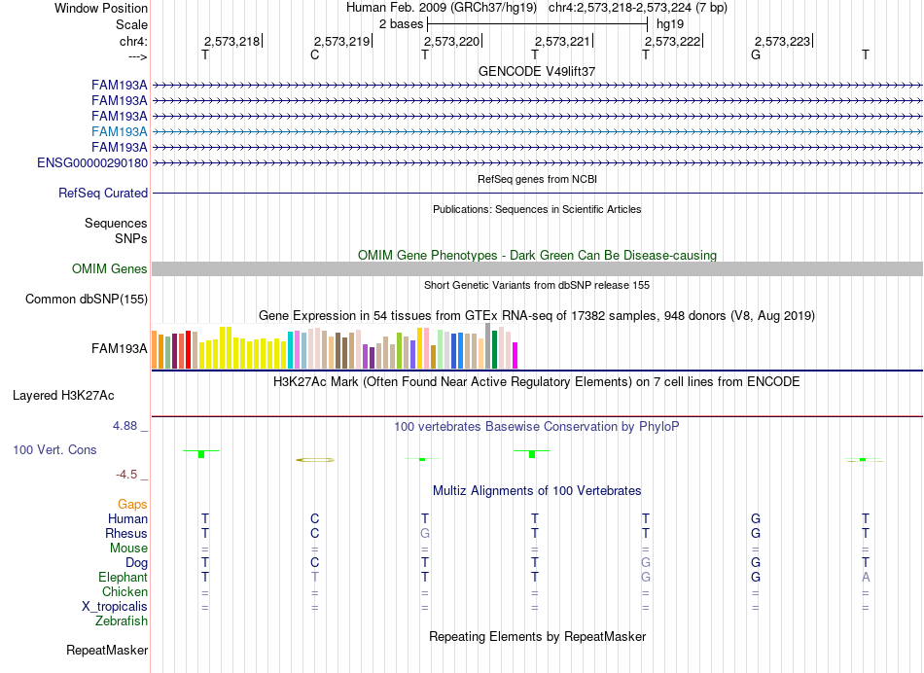Open ENSG00000290180 gene label
The image size is (924, 673).
(x=92, y=162)
